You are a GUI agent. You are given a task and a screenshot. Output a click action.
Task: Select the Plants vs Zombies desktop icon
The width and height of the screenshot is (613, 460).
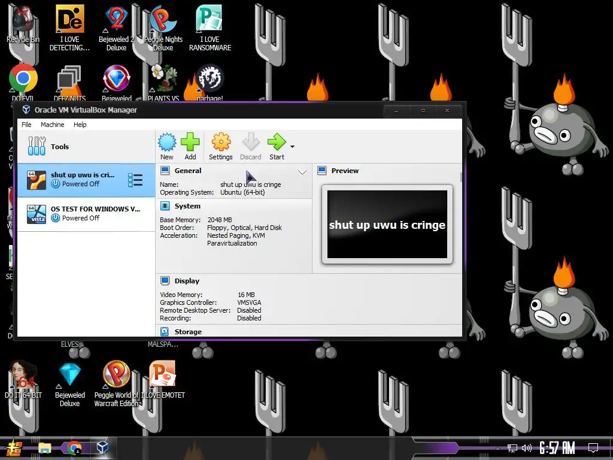[163, 82]
